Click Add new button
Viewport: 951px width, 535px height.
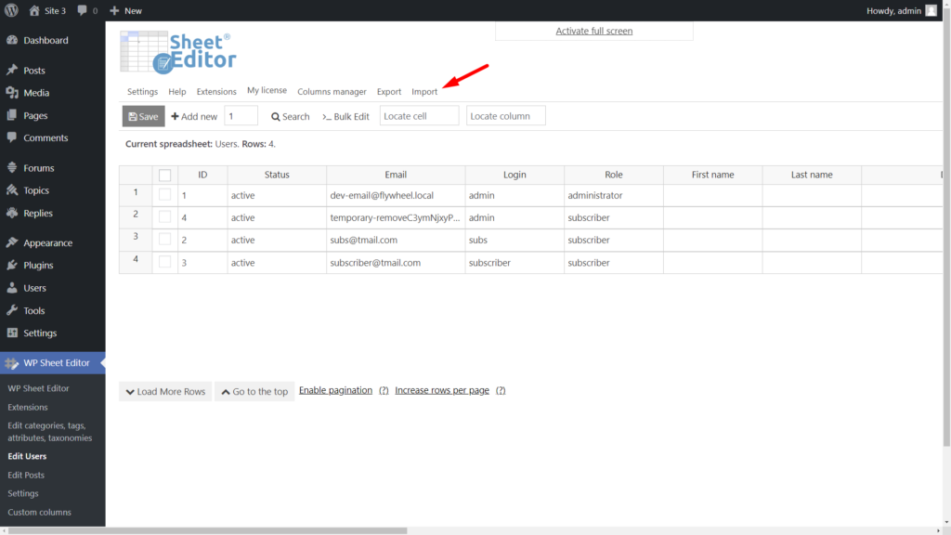[194, 116]
